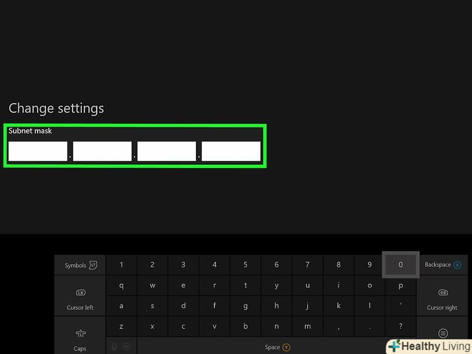Select the letter p key
Viewport: 472px width, 354px height.
coord(401,285)
